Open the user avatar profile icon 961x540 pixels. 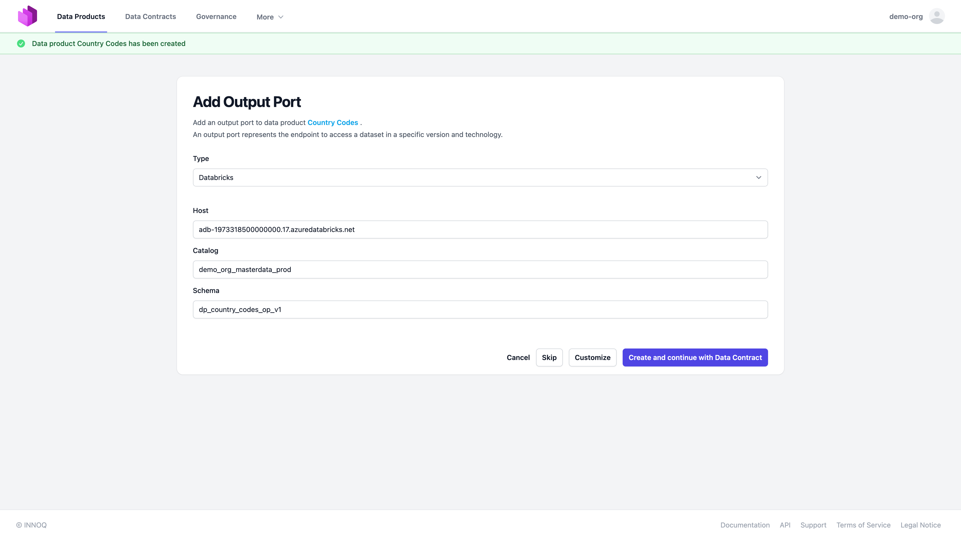click(936, 16)
